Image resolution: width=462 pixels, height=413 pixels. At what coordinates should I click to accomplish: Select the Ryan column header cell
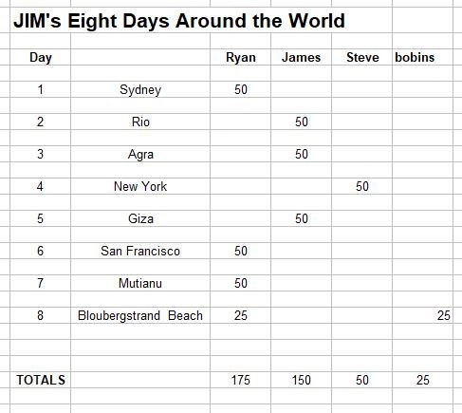tap(241, 57)
